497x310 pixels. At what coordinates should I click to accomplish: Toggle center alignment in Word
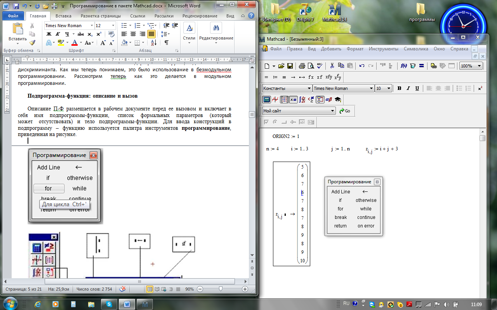[x=133, y=34]
